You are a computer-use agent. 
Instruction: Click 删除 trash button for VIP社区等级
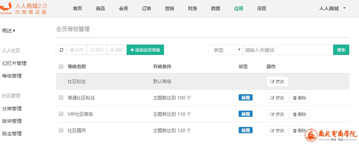pyautogui.click(x=299, y=114)
